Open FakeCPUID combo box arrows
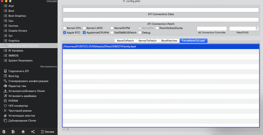Screen dimensions: 263x135 coord(257,28)
